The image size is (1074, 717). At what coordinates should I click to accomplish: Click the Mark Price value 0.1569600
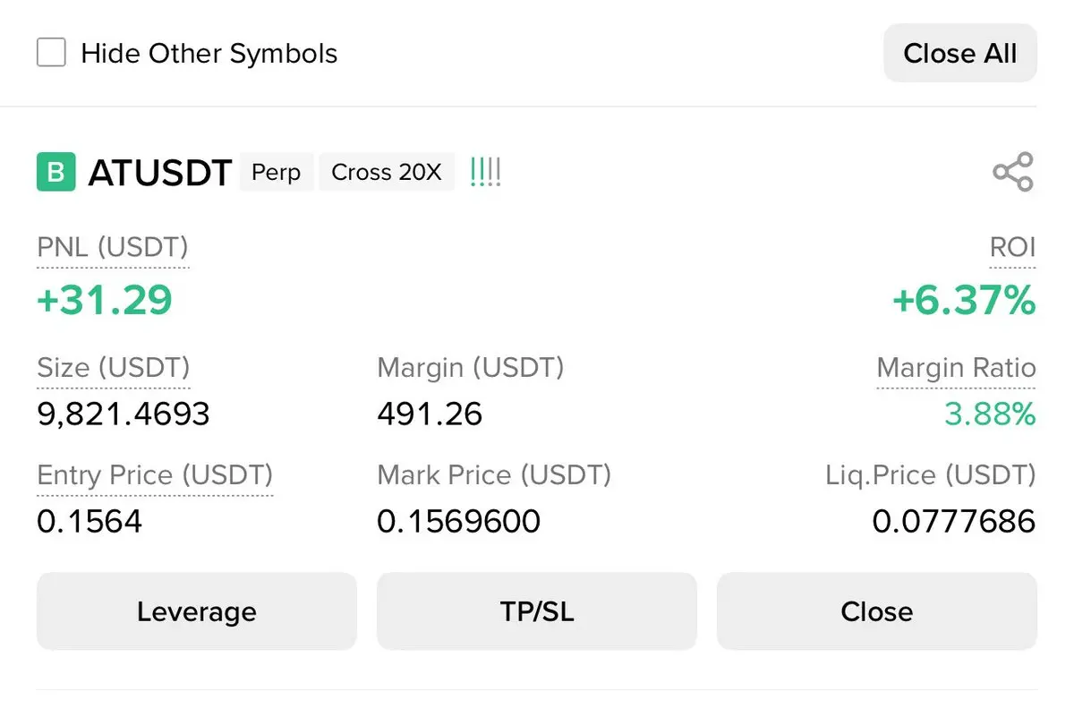458,521
